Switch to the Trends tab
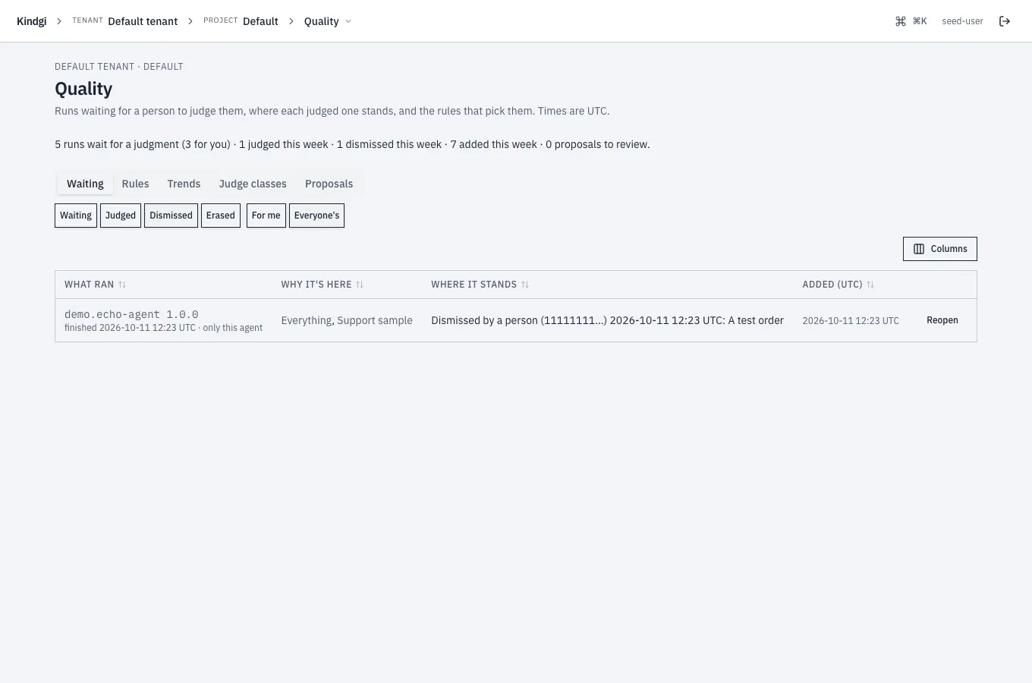The height and width of the screenshot is (683, 1032). point(184,184)
